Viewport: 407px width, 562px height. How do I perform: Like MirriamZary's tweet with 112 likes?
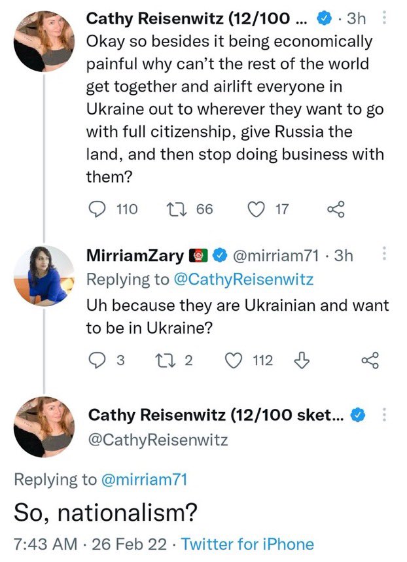(x=233, y=360)
